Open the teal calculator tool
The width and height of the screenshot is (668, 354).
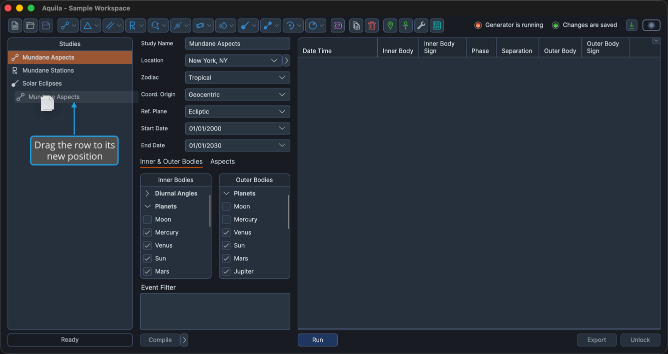click(x=437, y=25)
